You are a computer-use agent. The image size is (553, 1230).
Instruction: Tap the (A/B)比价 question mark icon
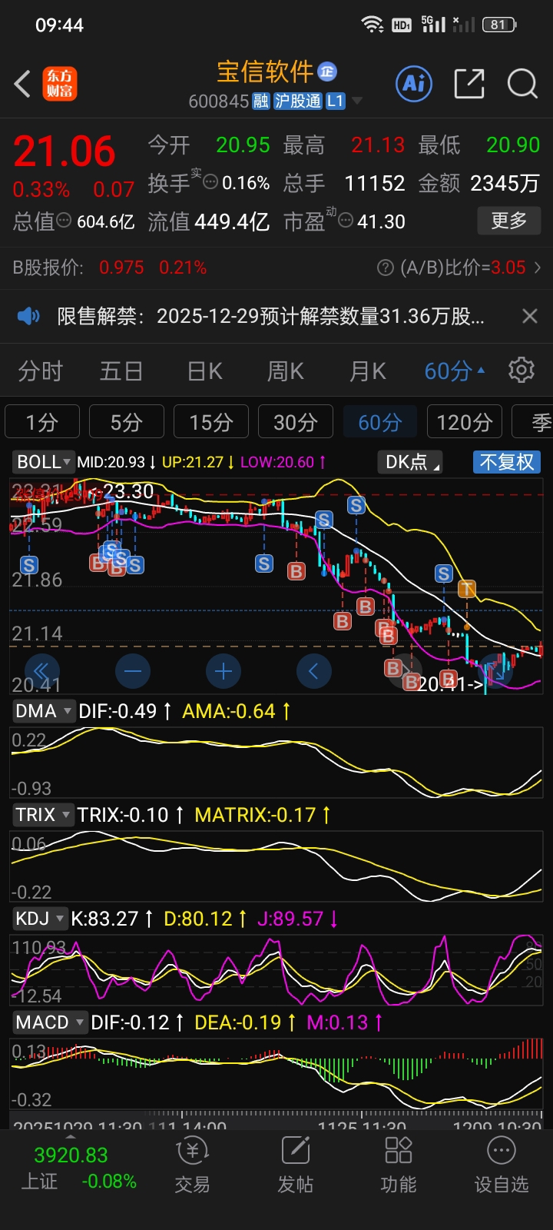coord(386,268)
